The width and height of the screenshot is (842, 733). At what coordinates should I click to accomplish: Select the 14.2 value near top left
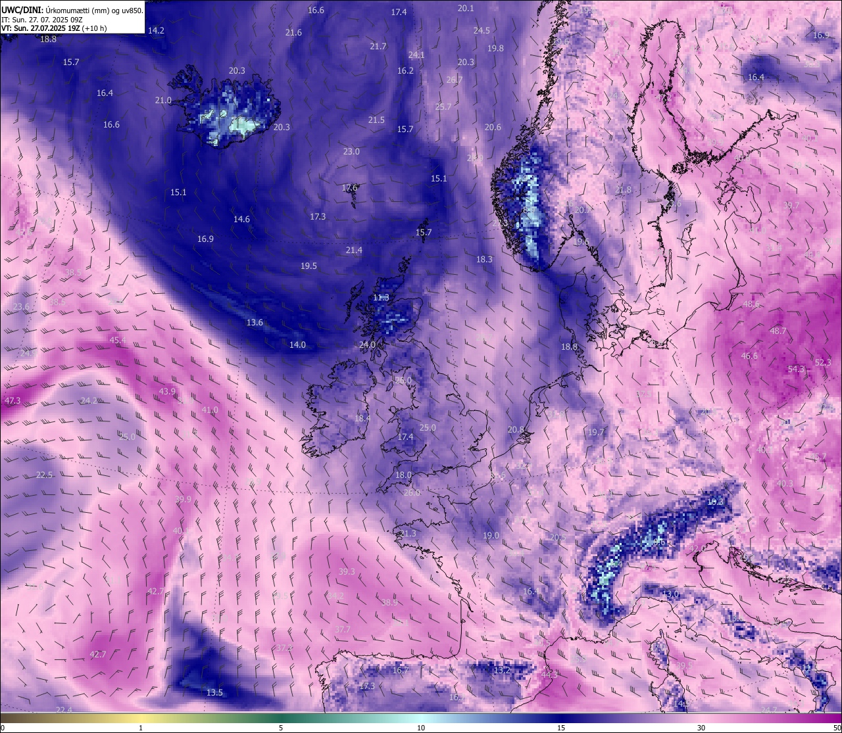tap(156, 30)
